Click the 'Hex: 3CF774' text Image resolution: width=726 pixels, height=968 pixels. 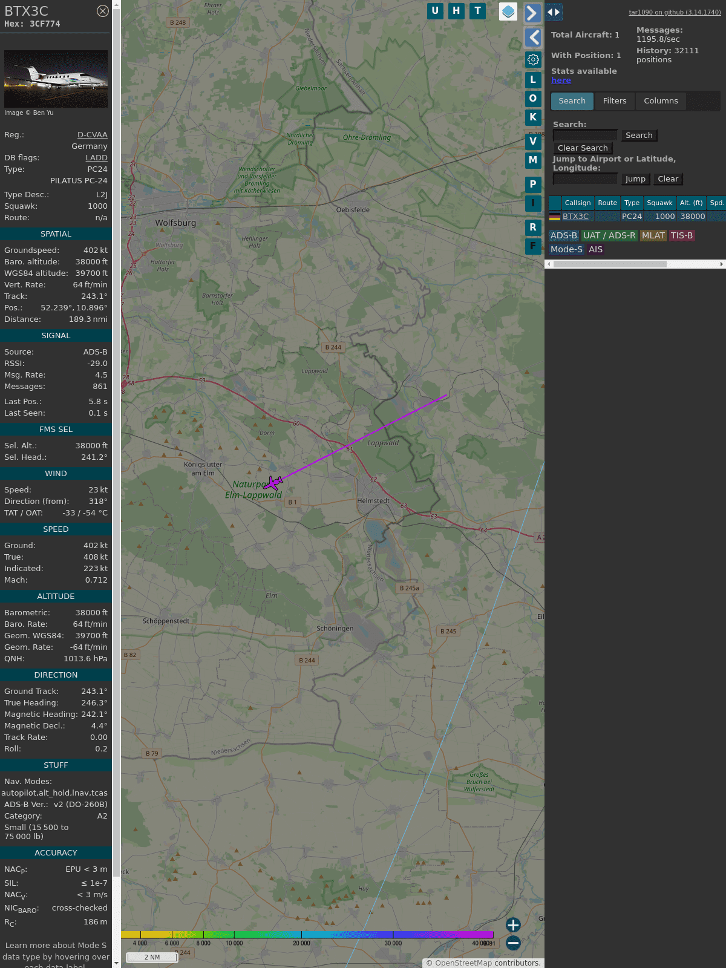(x=32, y=24)
